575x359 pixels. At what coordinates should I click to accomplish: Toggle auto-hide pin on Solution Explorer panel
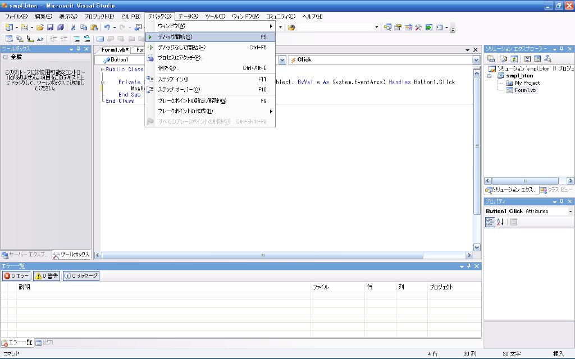(562, 49)
